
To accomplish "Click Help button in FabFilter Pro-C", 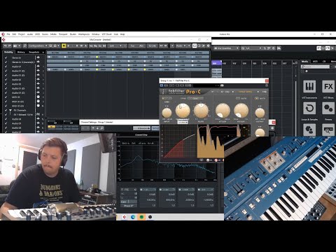I will pos(264,92).
